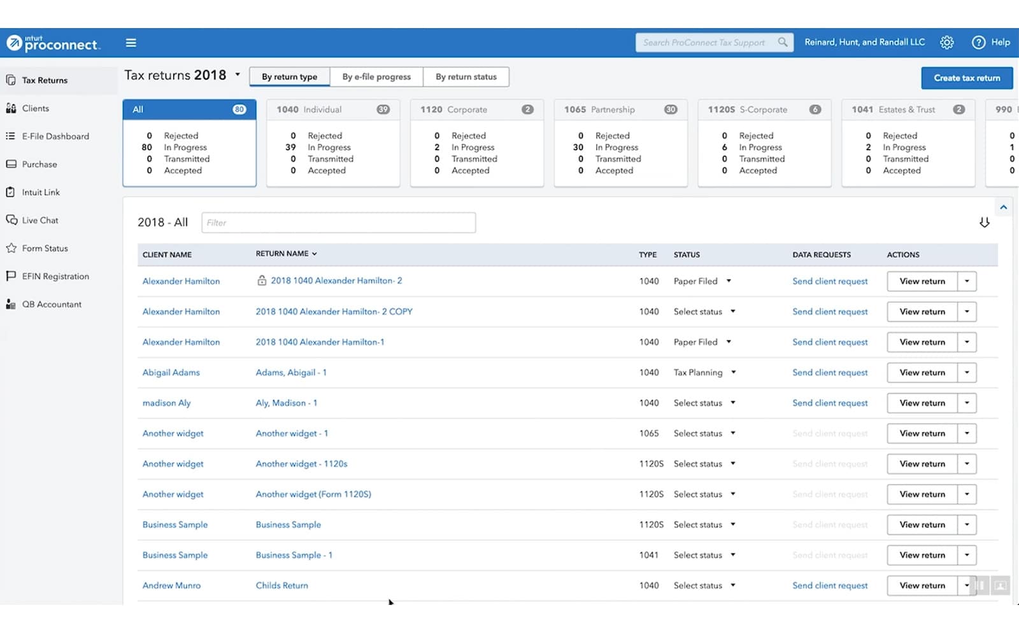
Task: Open client Andrew Munro link
Action: (171, 586)
